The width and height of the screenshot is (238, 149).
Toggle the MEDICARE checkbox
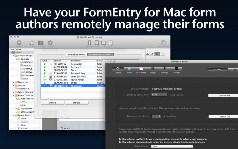coord(21,62)
